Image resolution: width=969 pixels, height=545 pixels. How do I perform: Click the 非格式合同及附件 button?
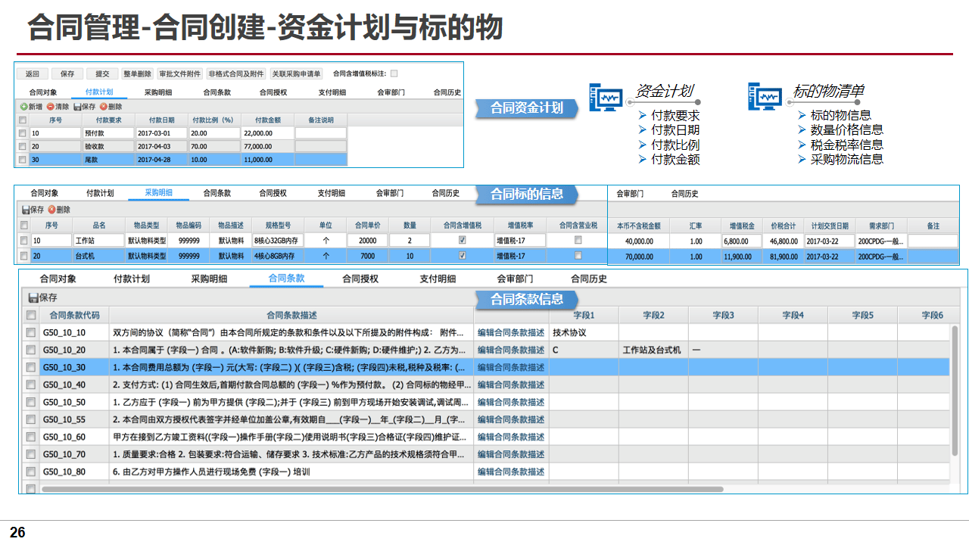click(x=237, y=73)
